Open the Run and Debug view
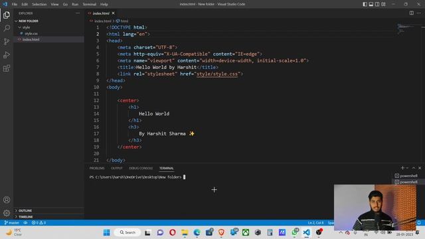 [x=7, y=54]
